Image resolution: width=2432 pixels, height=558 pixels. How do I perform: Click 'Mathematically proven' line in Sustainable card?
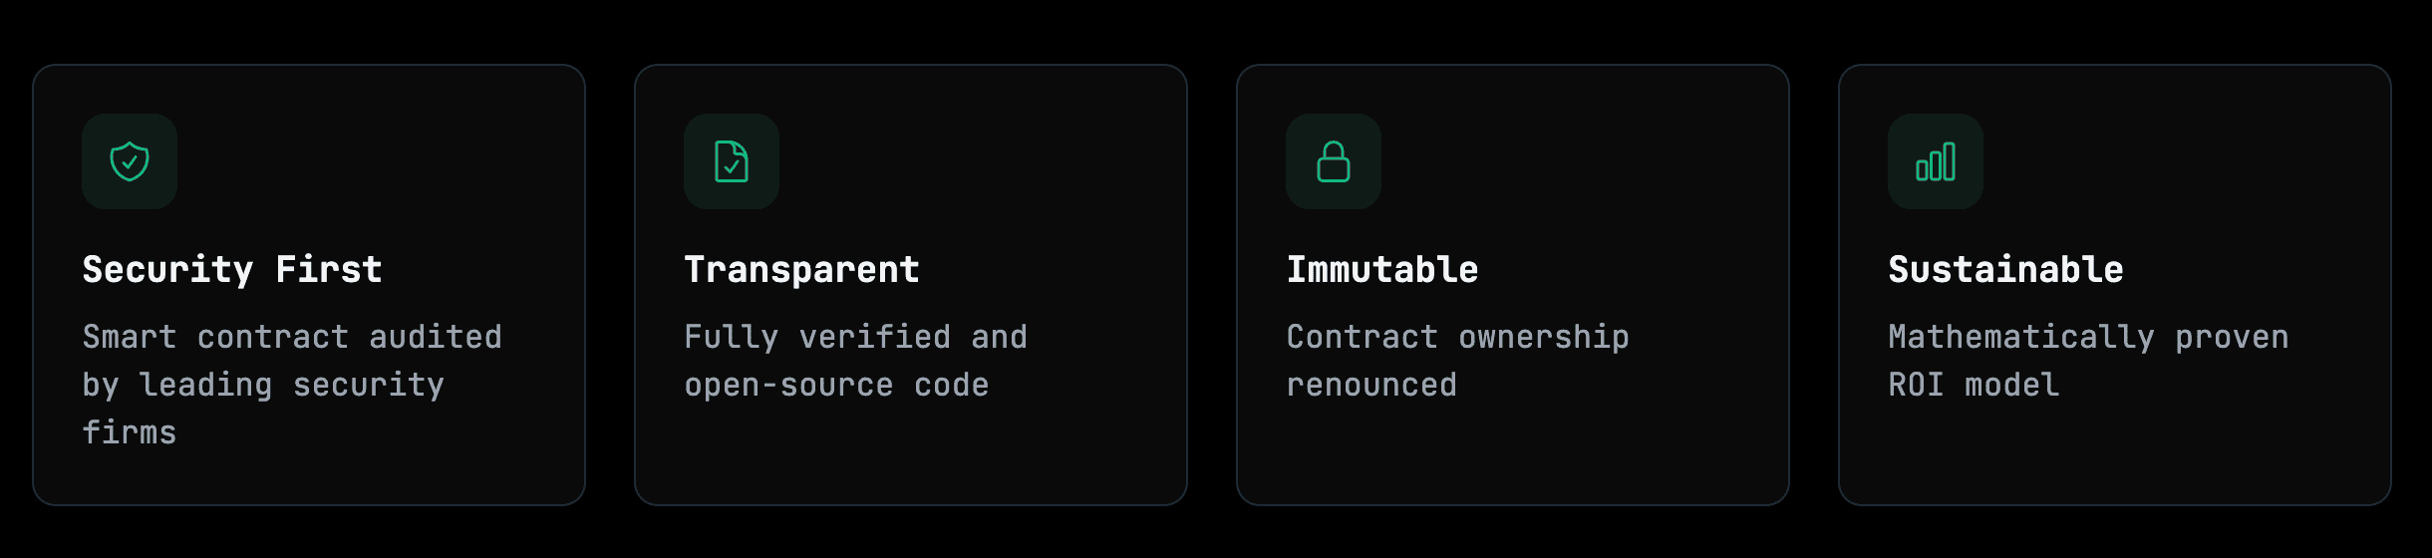2088,337
